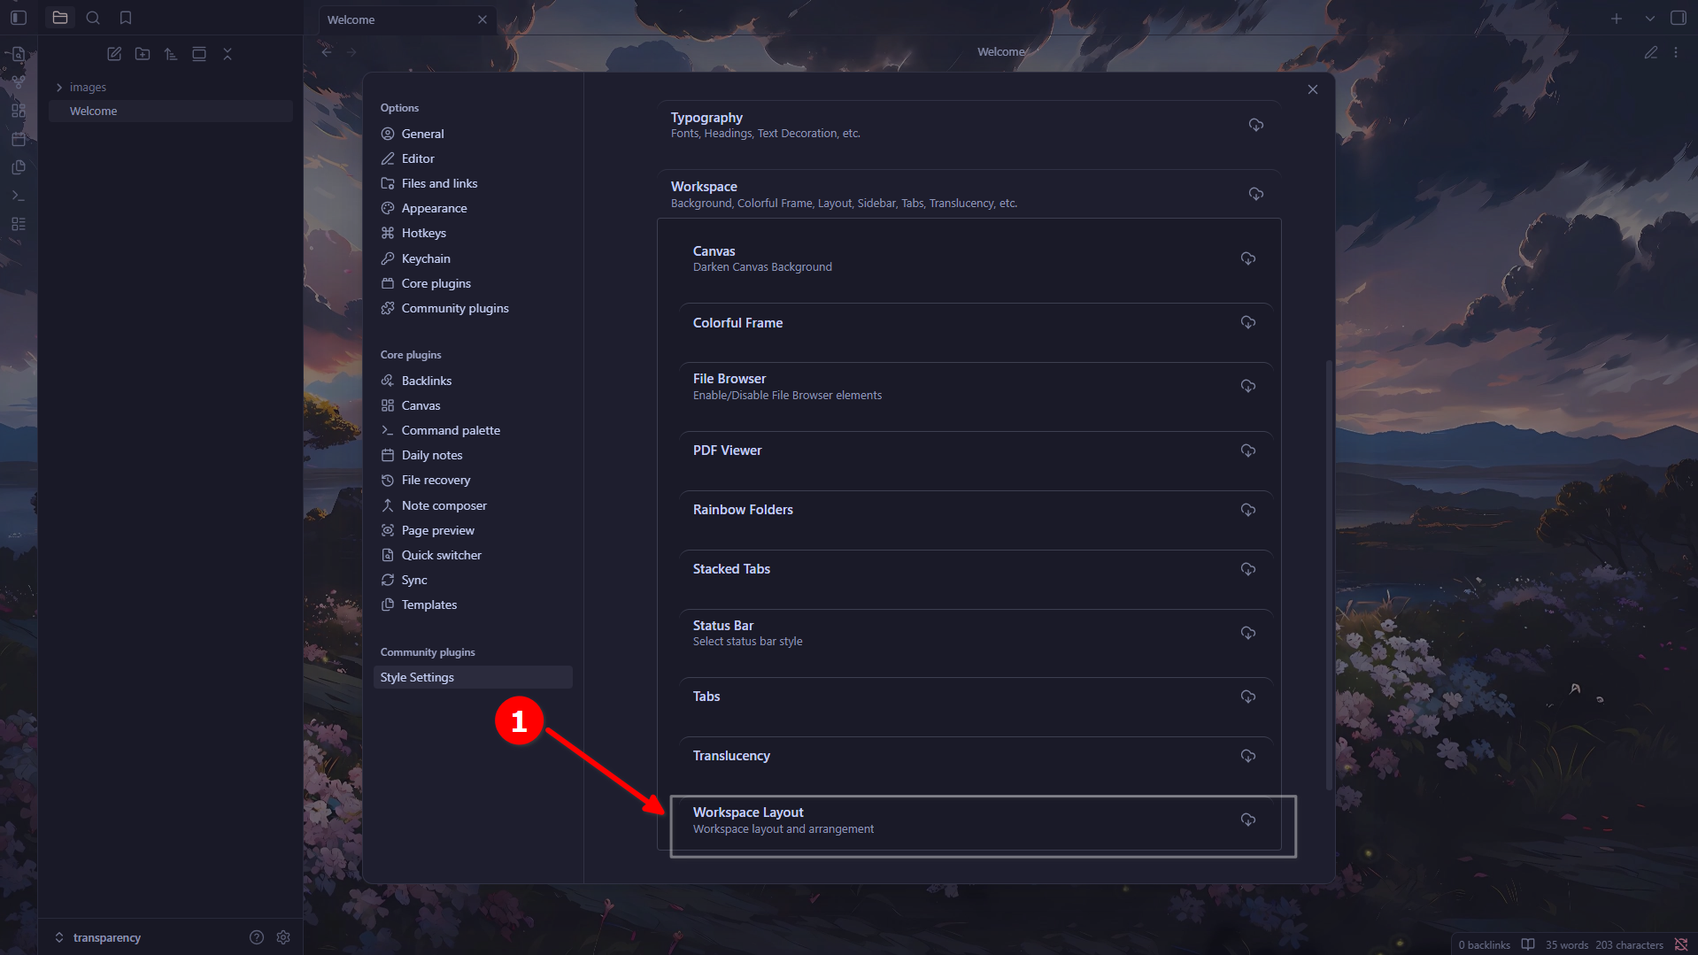Select Community plugins in Options
Viewport: 1698px width, 955px height.
tap(454, 308)
